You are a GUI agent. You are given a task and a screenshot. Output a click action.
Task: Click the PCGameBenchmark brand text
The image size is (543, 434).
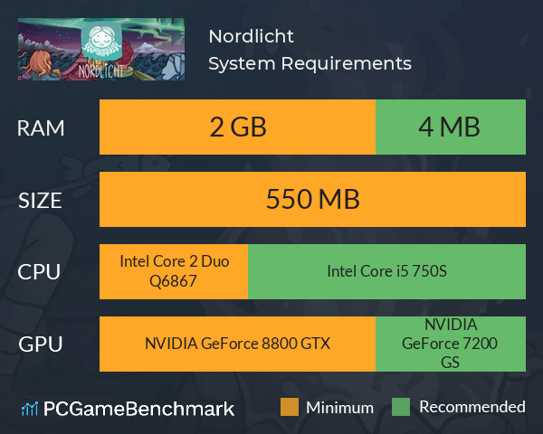[x=138, y=409]
